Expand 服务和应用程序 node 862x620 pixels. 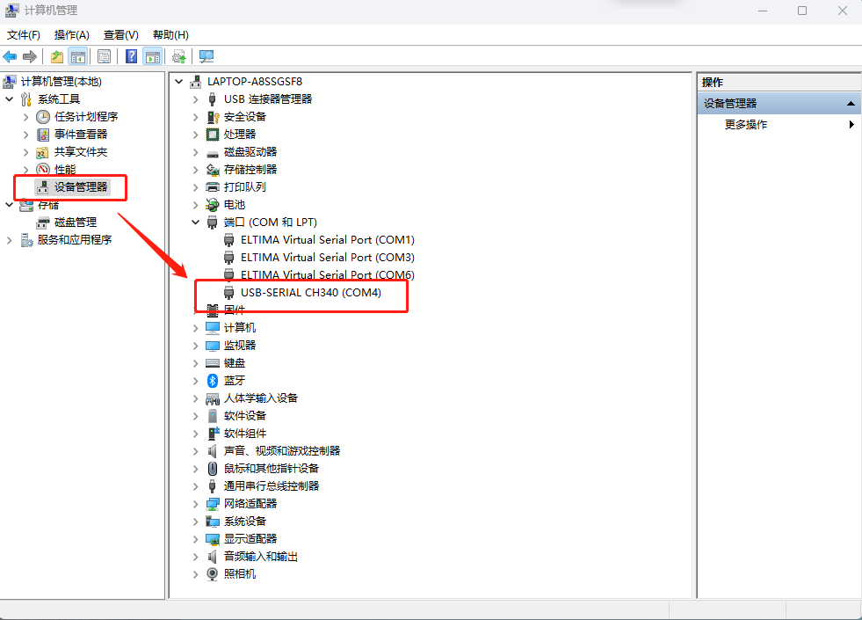click(x=10, y=240)
